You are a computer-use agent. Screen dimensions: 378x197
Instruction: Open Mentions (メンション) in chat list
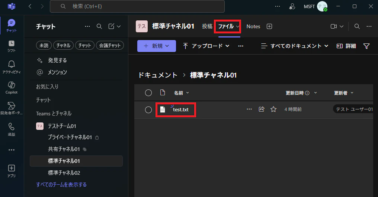pyautogui.click(x=57, y=72)
